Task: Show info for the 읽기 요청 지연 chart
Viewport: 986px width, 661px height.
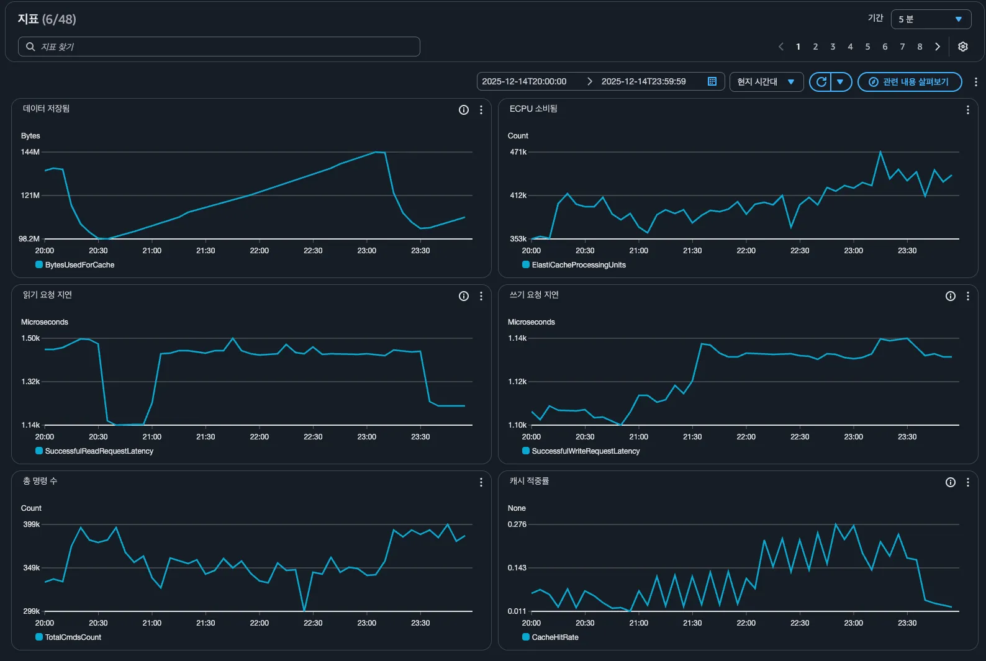Action: click(463, 296)
